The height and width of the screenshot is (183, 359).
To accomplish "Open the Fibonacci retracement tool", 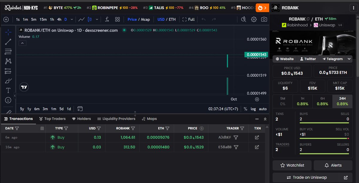I will 8,51.
